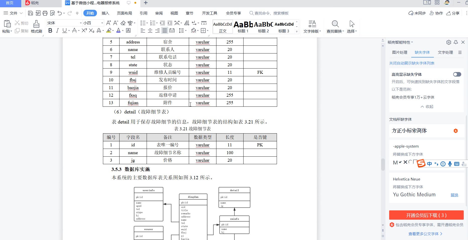Click the distributed alignment icon
Viewport: 468px width, 240px height.
point(172,30)
